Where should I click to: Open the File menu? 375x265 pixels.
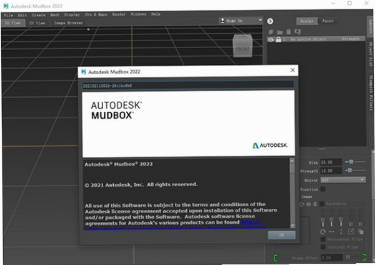(x=8, y=15)
